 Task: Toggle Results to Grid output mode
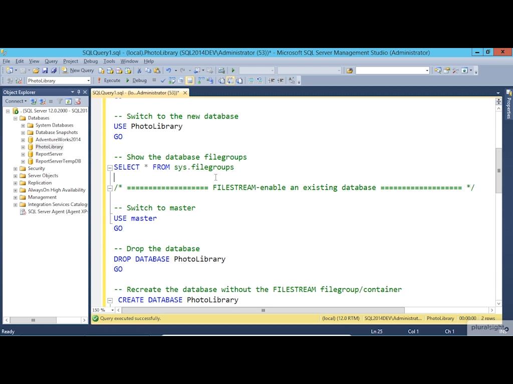[x=230, y=80]
